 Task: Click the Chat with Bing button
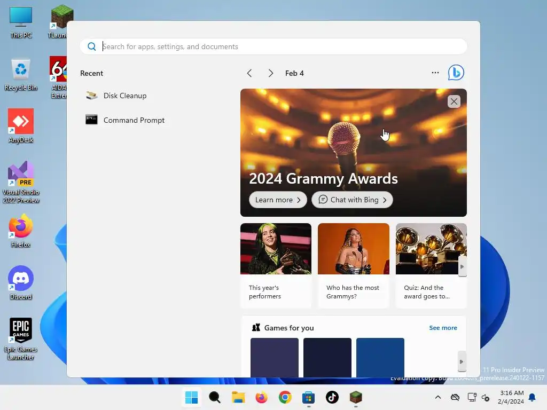coord(352,200)
